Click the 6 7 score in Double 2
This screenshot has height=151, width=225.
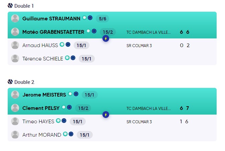[x=184, y=108]
